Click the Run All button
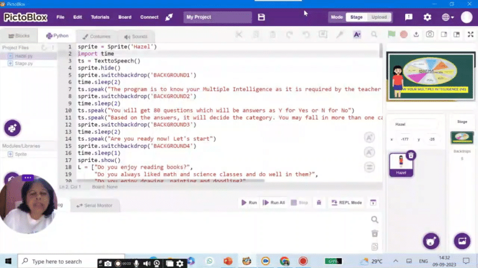478x268 pixels. 274,203
